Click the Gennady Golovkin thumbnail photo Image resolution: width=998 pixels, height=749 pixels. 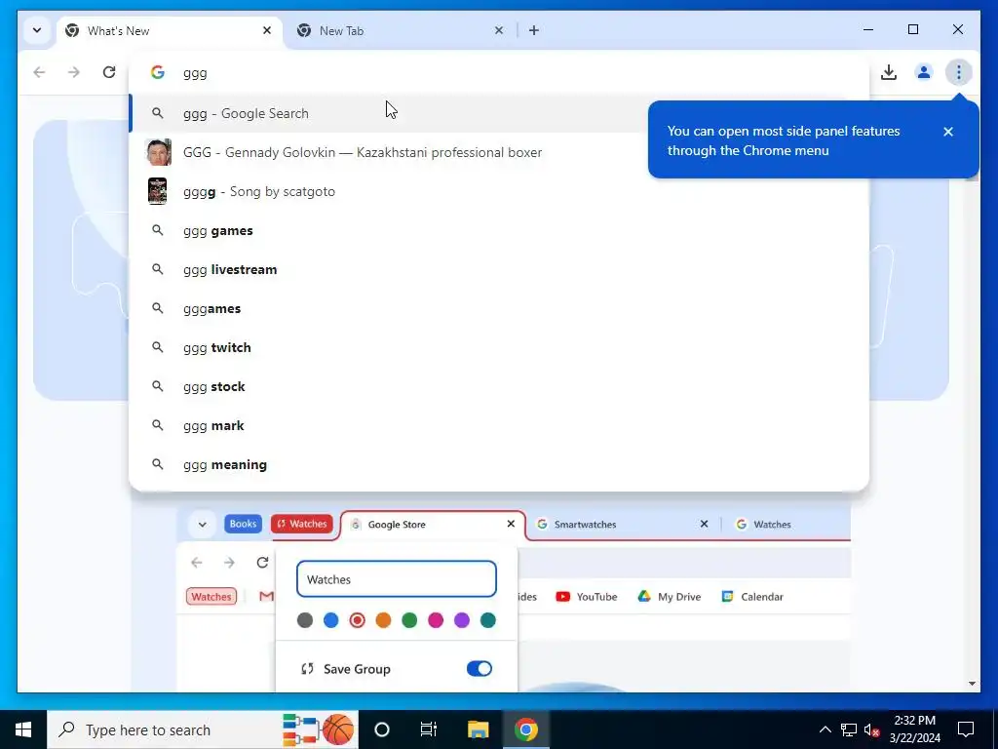click(158, 152)
